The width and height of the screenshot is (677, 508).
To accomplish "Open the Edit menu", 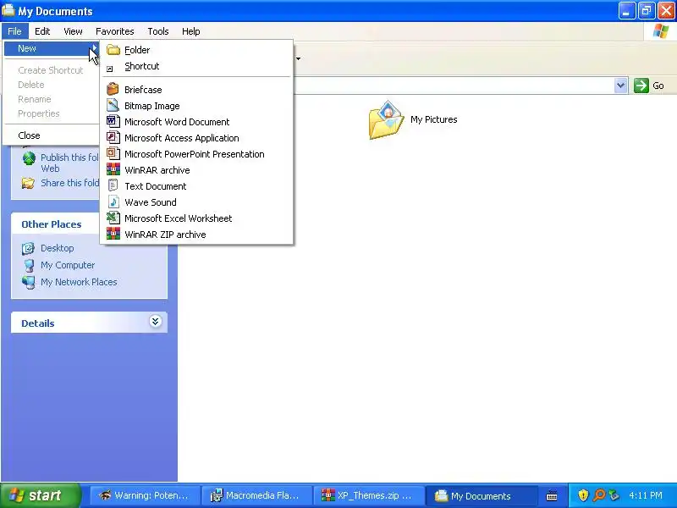I will click(x=42, y=31).
